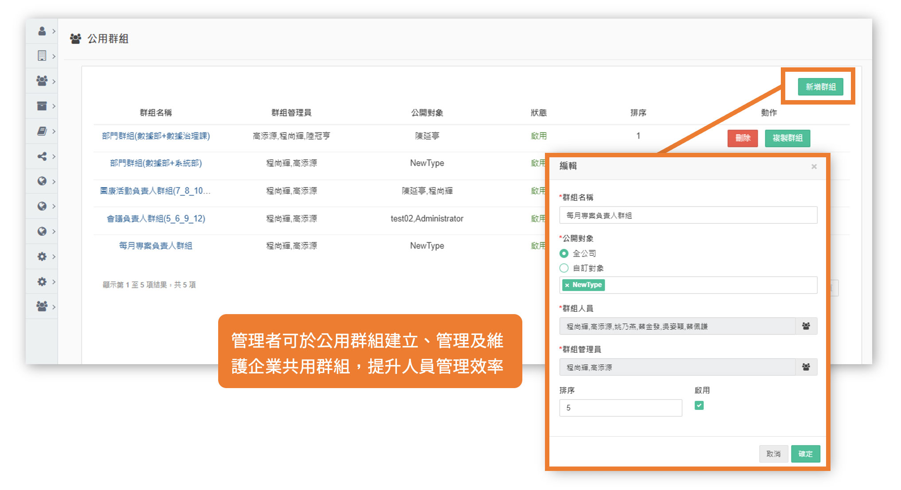Focus the 排序 input containing 5

click(621, 408)
